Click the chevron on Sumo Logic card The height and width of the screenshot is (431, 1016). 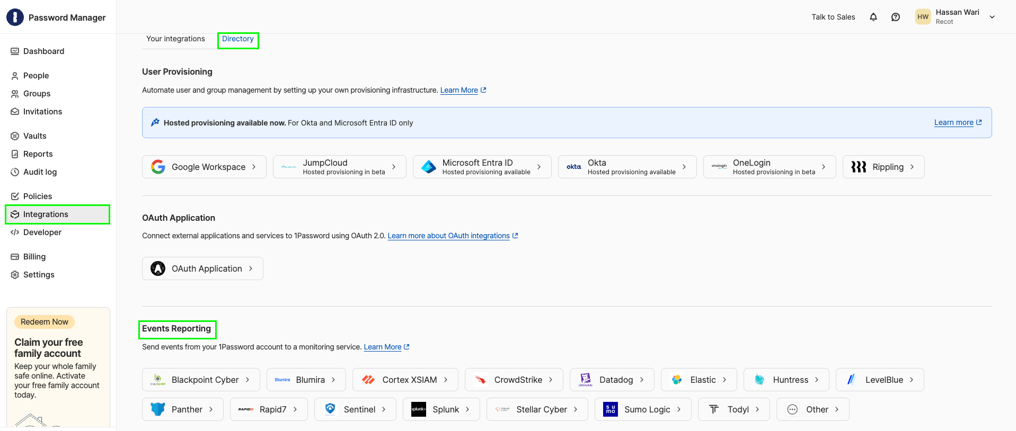(679, 409)
